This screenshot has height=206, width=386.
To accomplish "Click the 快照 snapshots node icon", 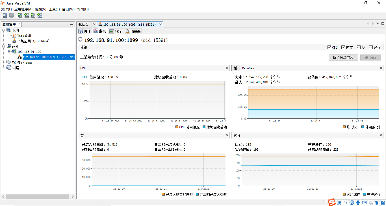I will point(9,68).
